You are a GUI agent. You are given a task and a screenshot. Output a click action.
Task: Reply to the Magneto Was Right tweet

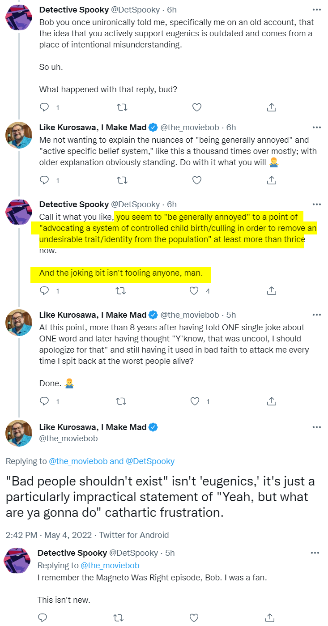click(x=43, y=618)
